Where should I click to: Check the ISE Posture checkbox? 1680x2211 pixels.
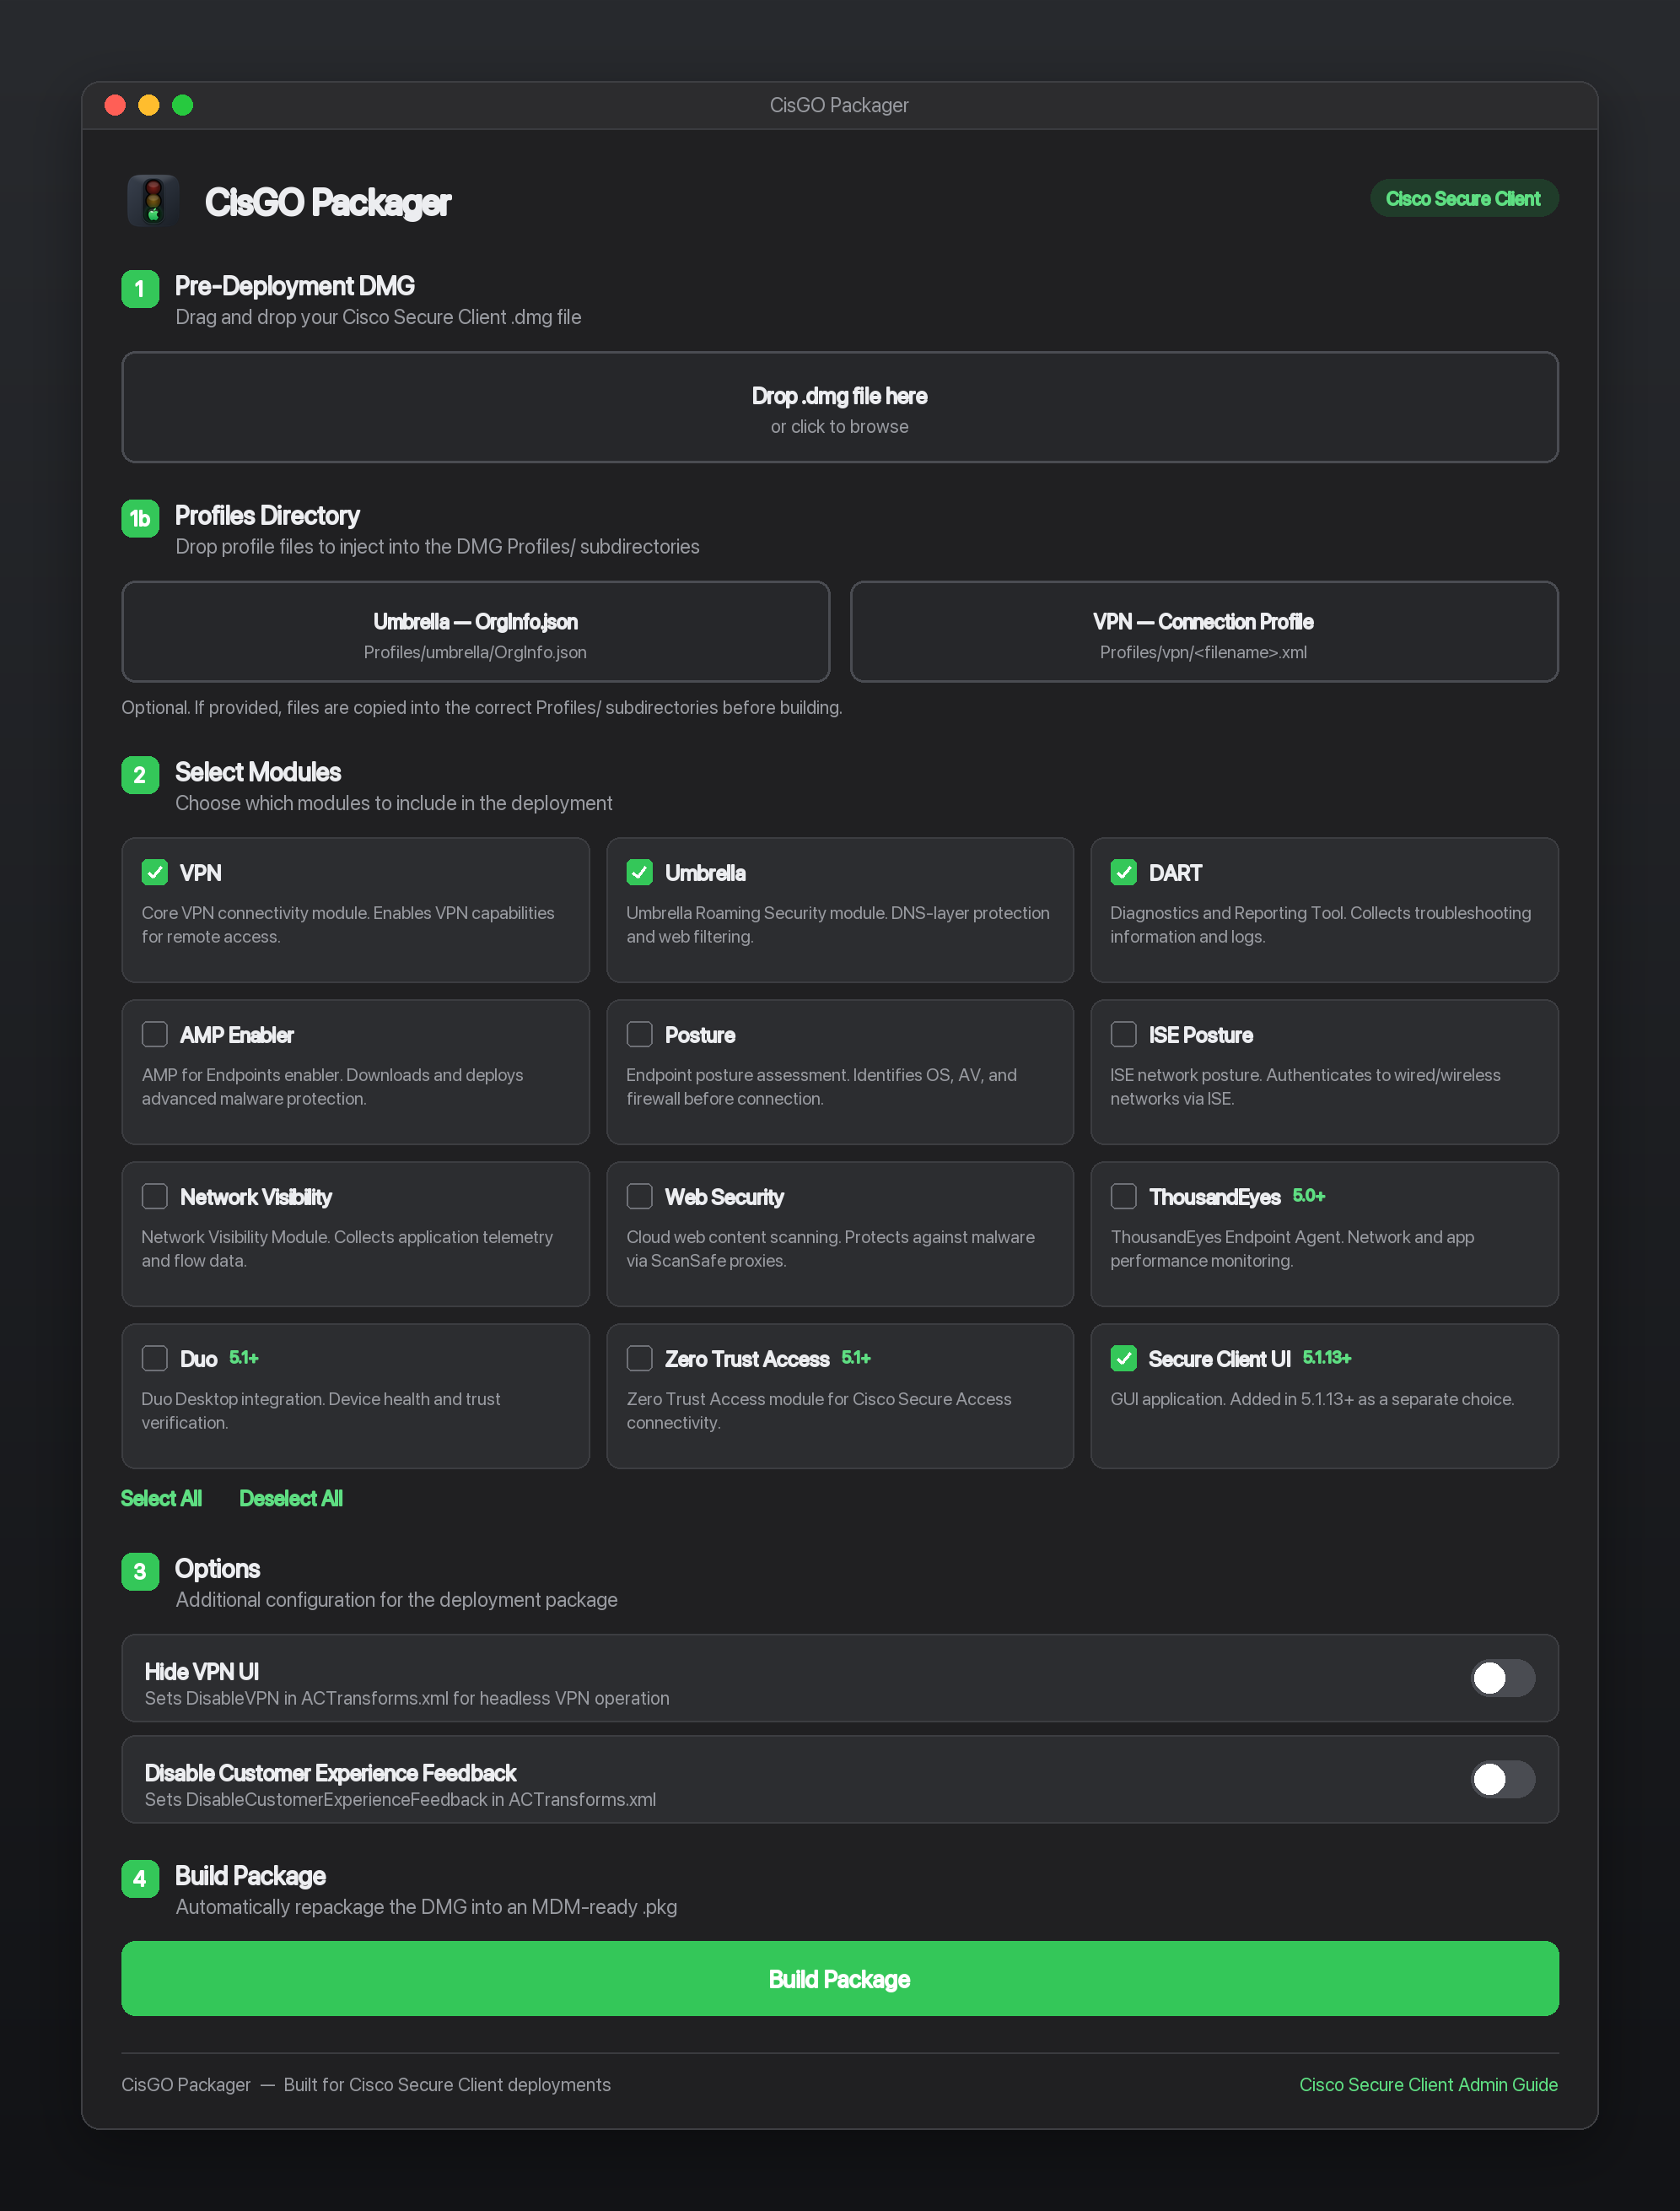coord(1123,1035)
